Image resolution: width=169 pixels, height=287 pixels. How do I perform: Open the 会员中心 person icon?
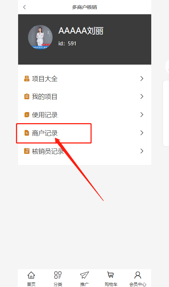(138, 275)
